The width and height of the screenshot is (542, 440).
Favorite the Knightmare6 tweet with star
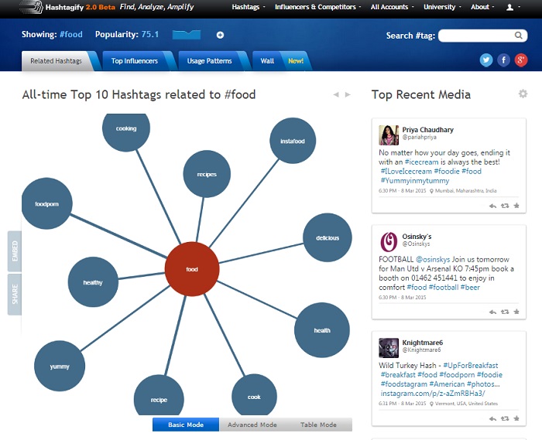click(516, 418)
